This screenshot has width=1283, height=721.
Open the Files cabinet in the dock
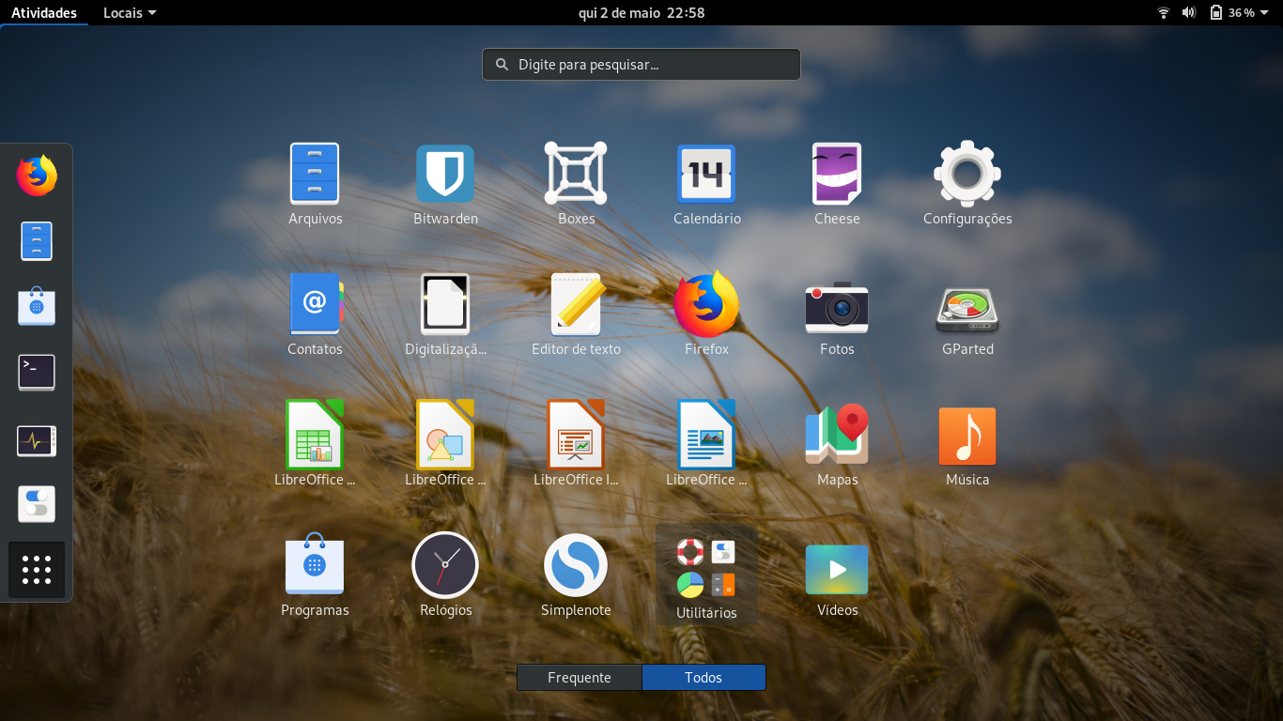click(x=37, y=241)
